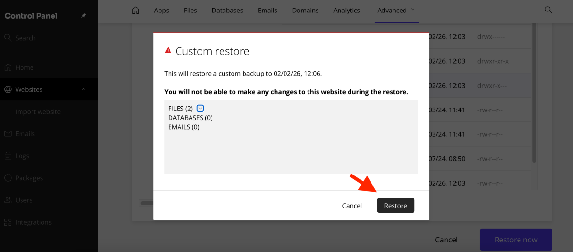
Task: Click the house icon next to Home
Action: tap(8, 67)
